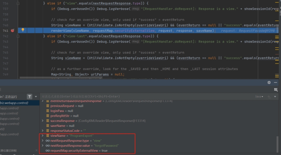Open the dropdown arrow next to the add watch icon
The height and width of the screenshot is (155, 281).
[275, 96]
